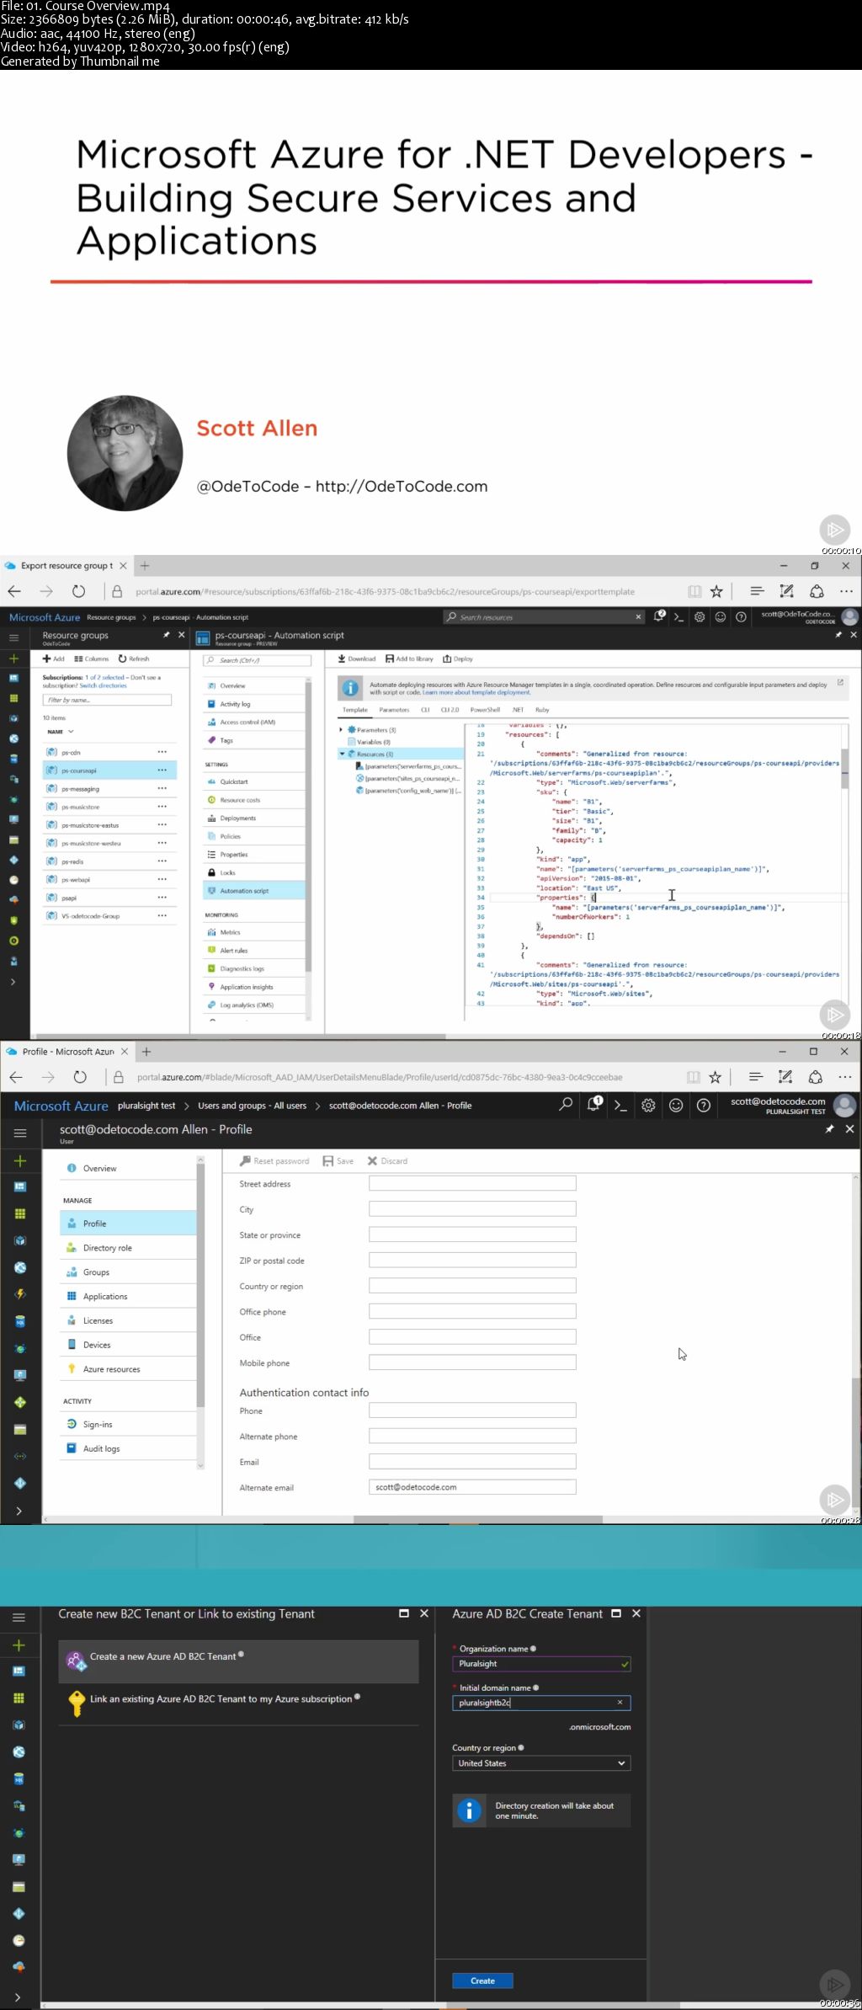The height and width of the screenshot is (2010, 862).
Task: Collapse the Resources (3) tree node
Action: pyautogui.click(x=342, y=754)
